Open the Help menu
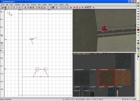140x101 pixels. (67, 4)
